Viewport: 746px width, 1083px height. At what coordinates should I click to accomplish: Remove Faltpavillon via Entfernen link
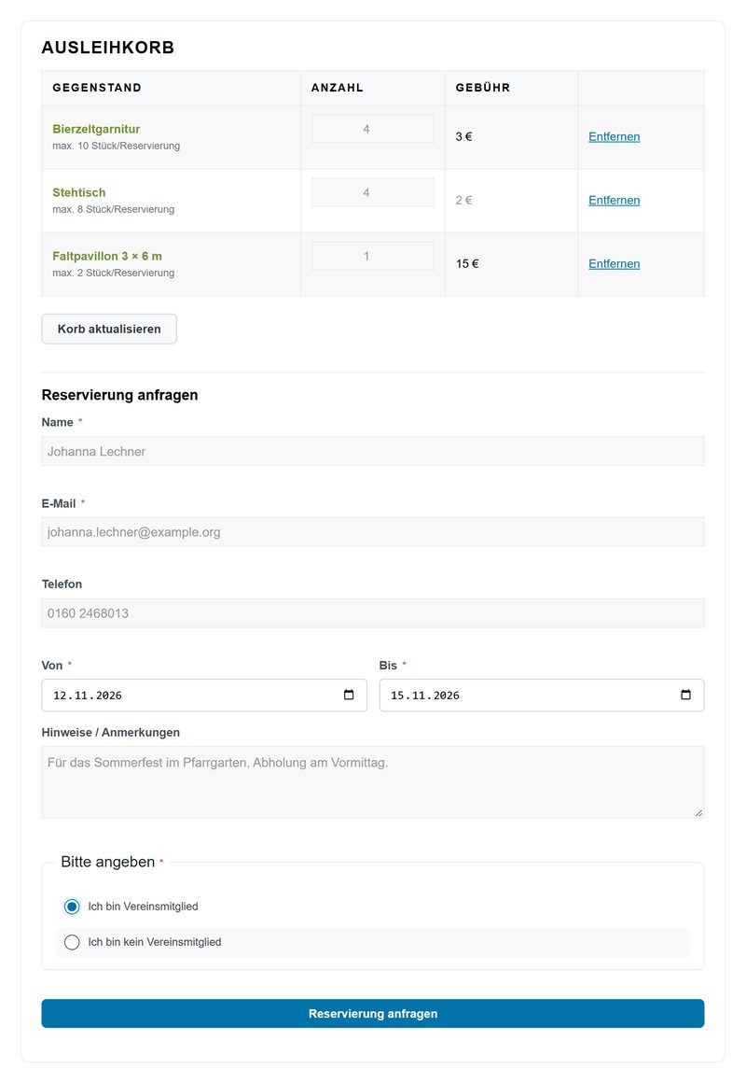coord(615,264)
